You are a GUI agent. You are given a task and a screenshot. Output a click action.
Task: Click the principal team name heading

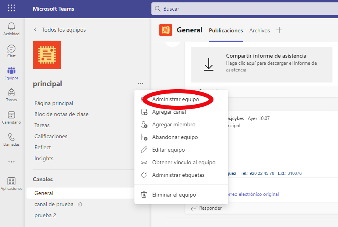(x=47, y=84)
